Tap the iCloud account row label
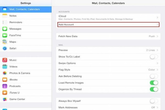Image resolution: width=165 pixels, height=110 pixels. [62, 16]
